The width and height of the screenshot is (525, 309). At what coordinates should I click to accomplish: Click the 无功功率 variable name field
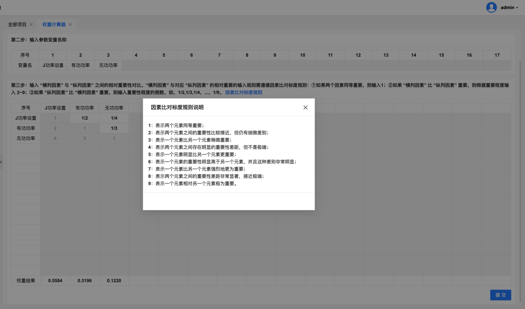108,65
